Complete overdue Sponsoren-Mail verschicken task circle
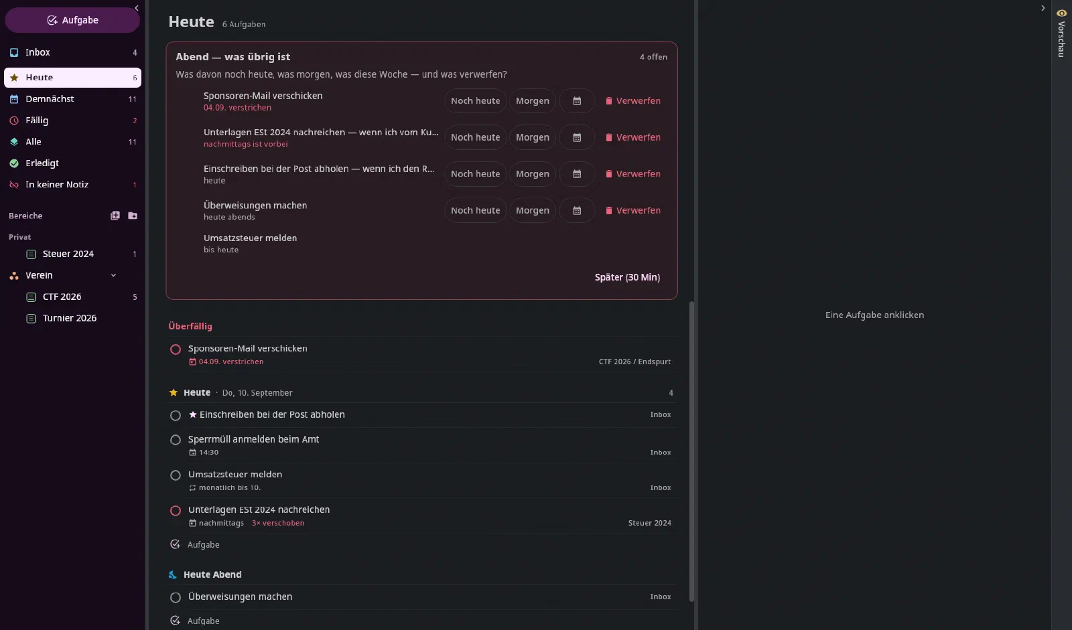Viewport: 1072px width, 630px height. (176, 349)
